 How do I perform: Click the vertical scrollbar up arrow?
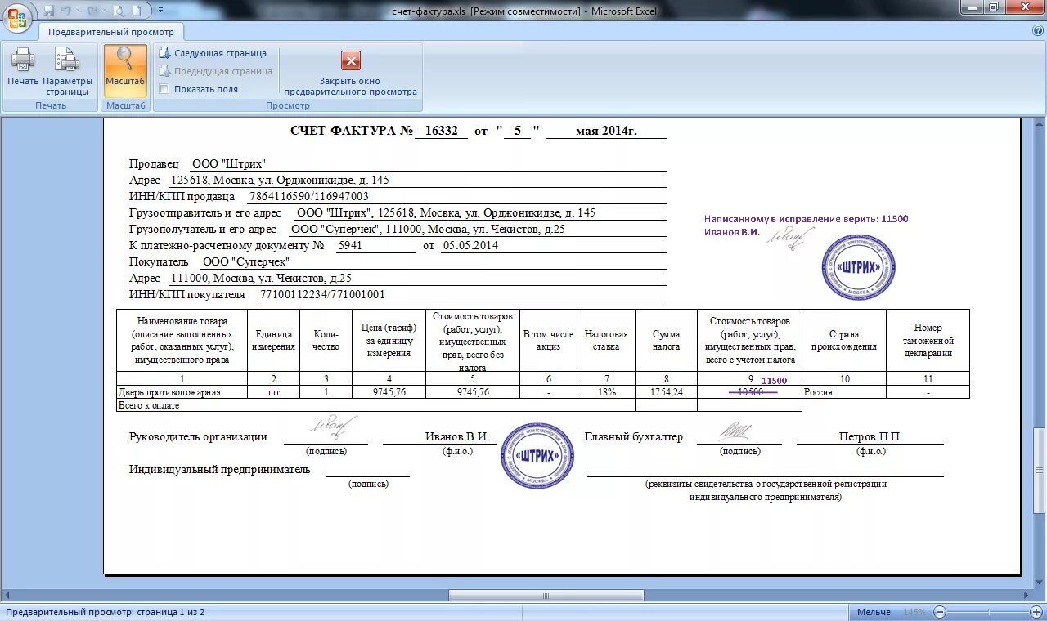1040,123
